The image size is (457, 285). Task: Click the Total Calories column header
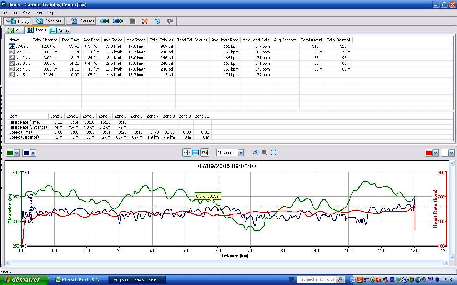click(x=161, y=40)
